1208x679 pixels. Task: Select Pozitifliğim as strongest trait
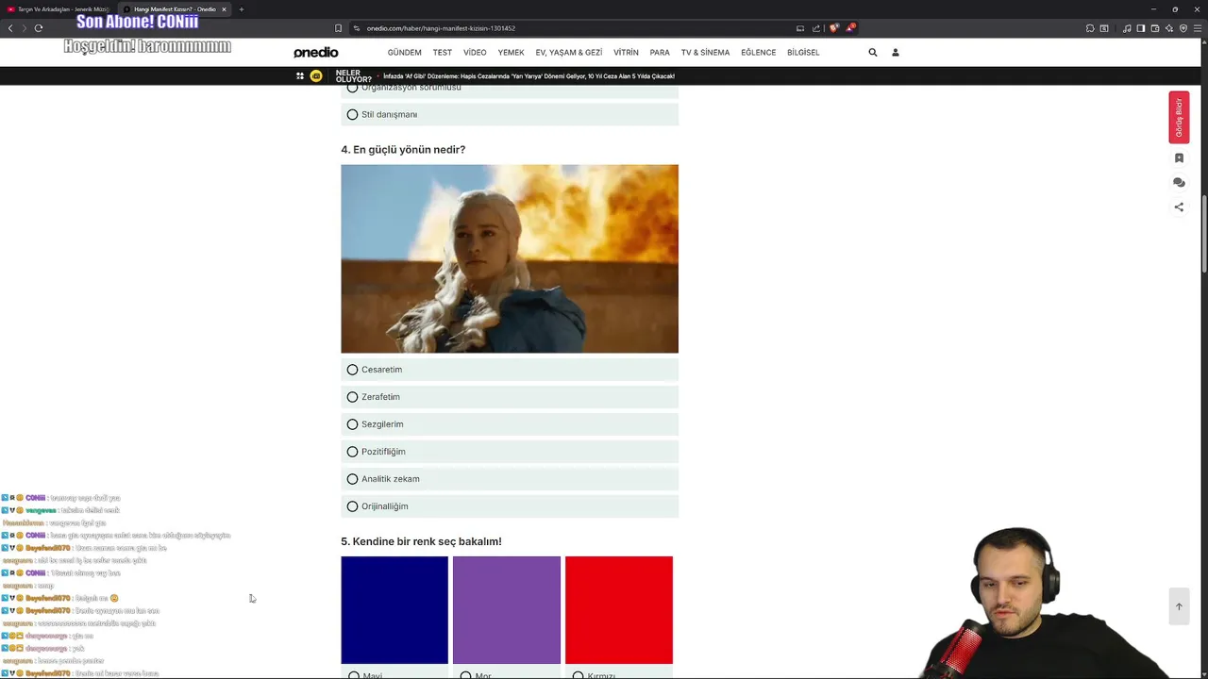[510, 452]
